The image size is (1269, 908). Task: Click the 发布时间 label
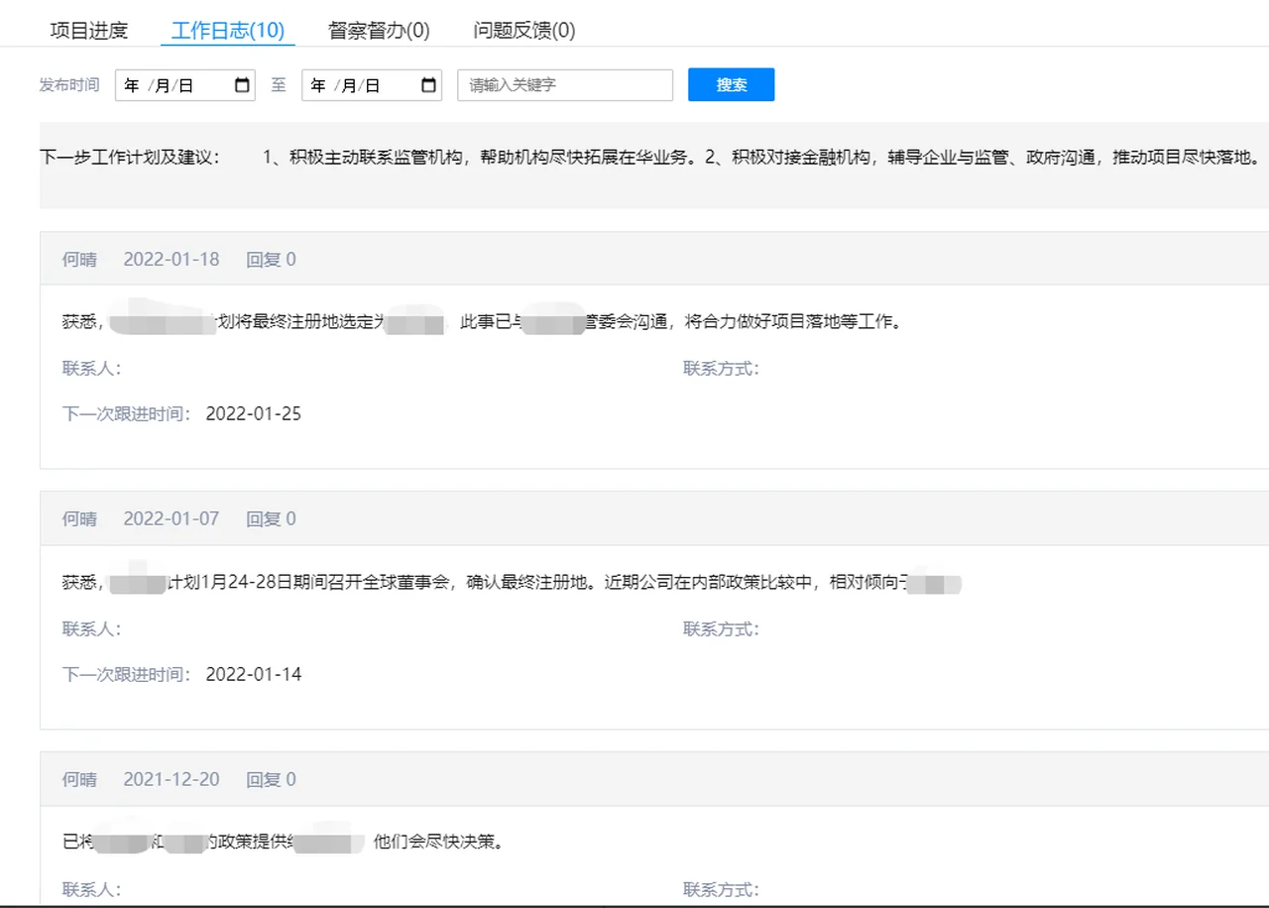[x=69, y=85]
